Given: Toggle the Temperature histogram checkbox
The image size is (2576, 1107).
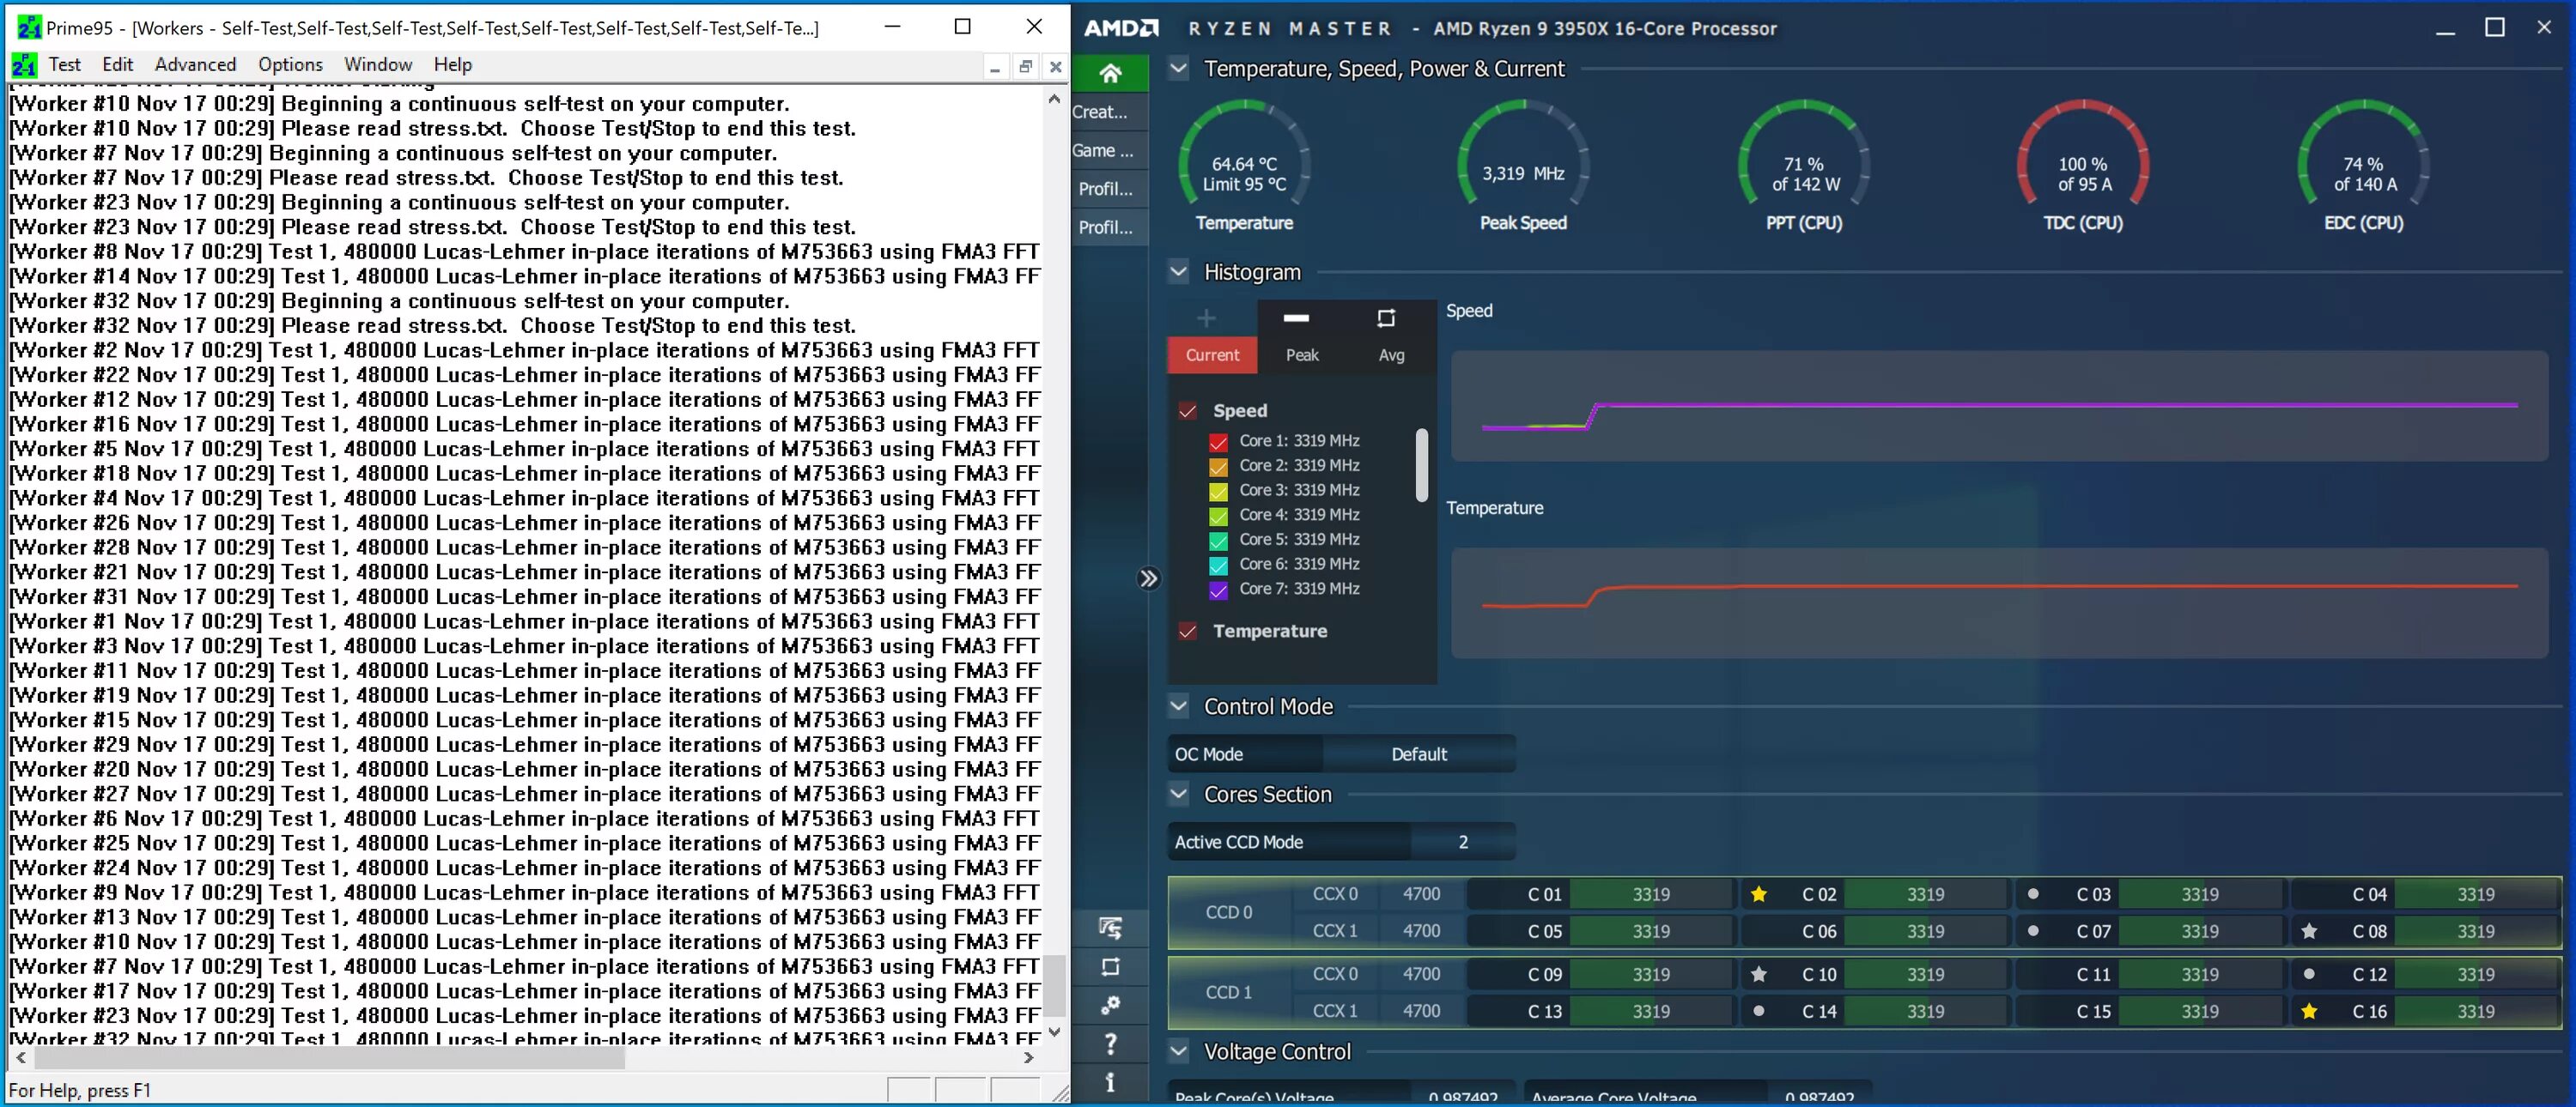Looking at the screenshot, I should click(1187, 632).
